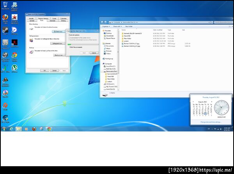Launch the Steam desktop shortcut
Image resolution: width=234 pixels, height=174 pixels.
pos(5,30)
